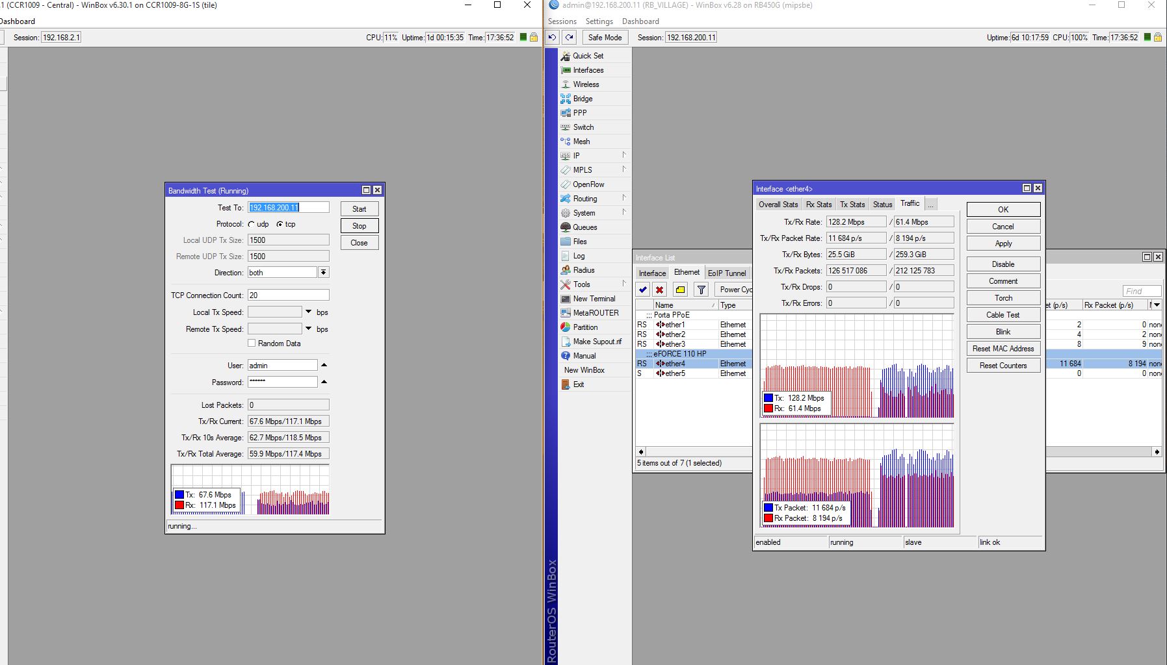Click the blue Tx legend swatch

[179, 495]
